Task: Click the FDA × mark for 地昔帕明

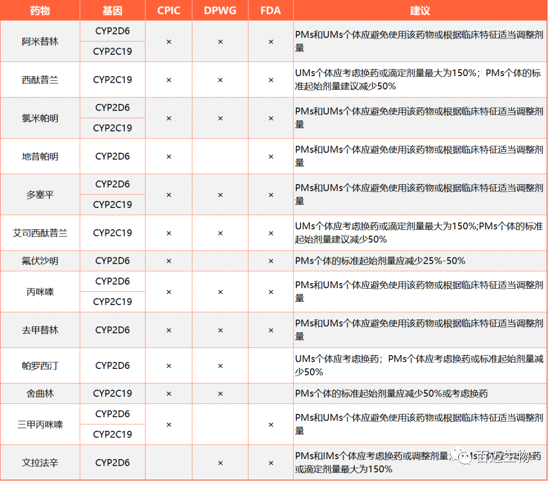Action: point(271,157)
